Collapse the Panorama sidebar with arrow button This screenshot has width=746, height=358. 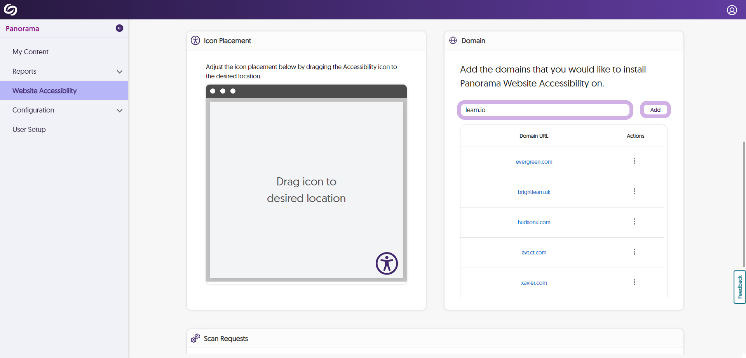pyautogui.click(x=120, y=28)
